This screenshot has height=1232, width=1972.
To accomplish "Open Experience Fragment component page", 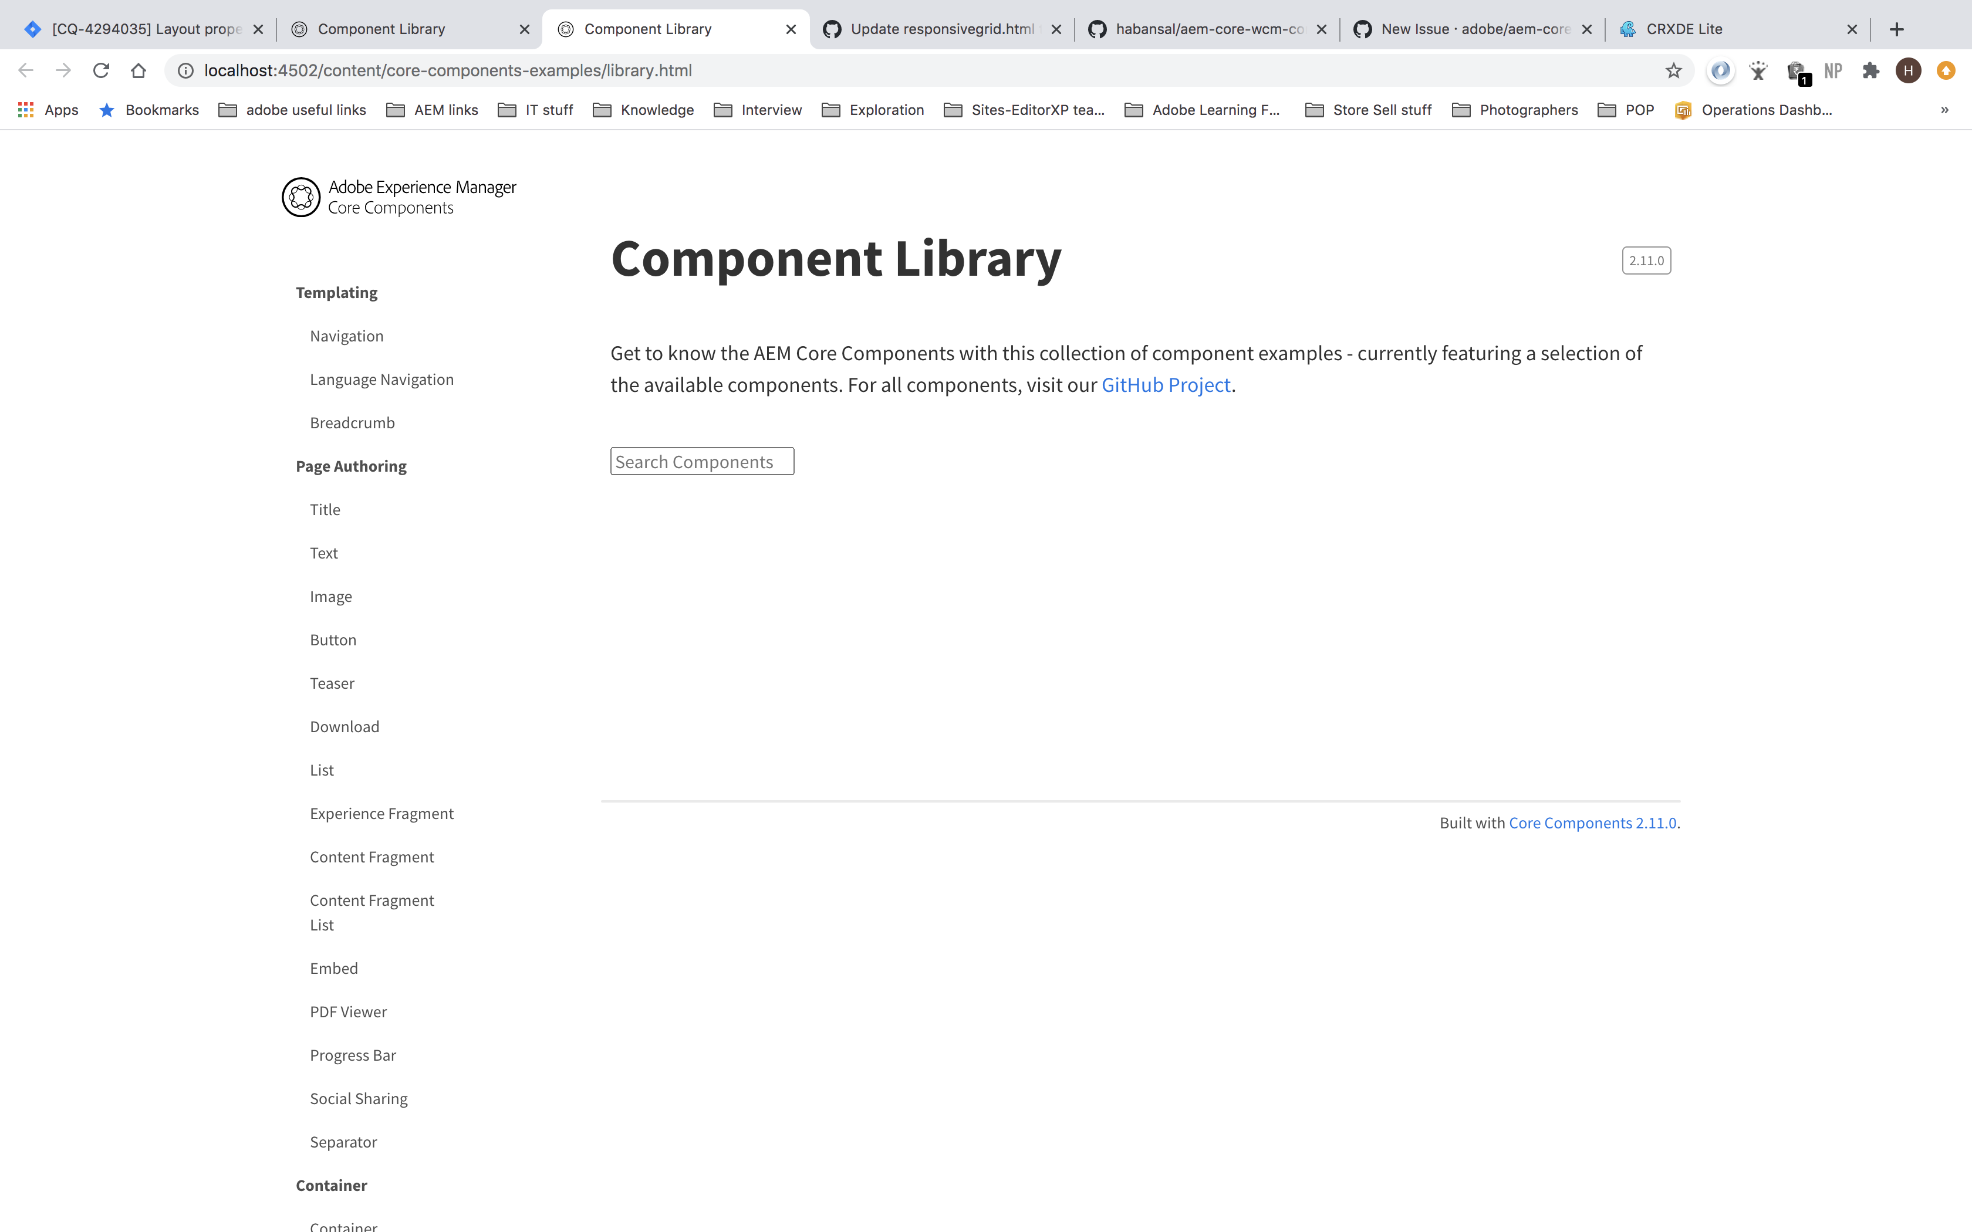I will pos(381,813).
